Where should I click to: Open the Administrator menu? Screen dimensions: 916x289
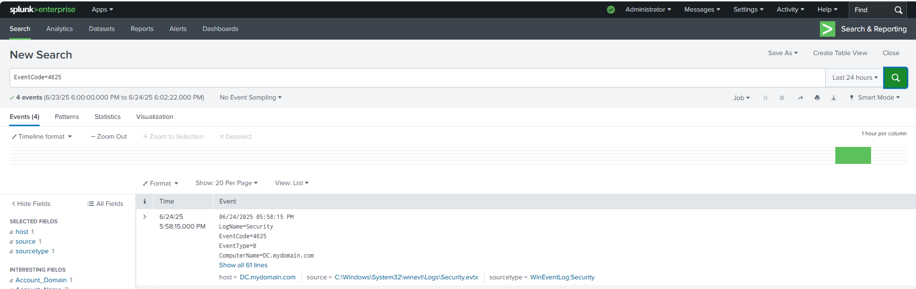click(648, 10)
